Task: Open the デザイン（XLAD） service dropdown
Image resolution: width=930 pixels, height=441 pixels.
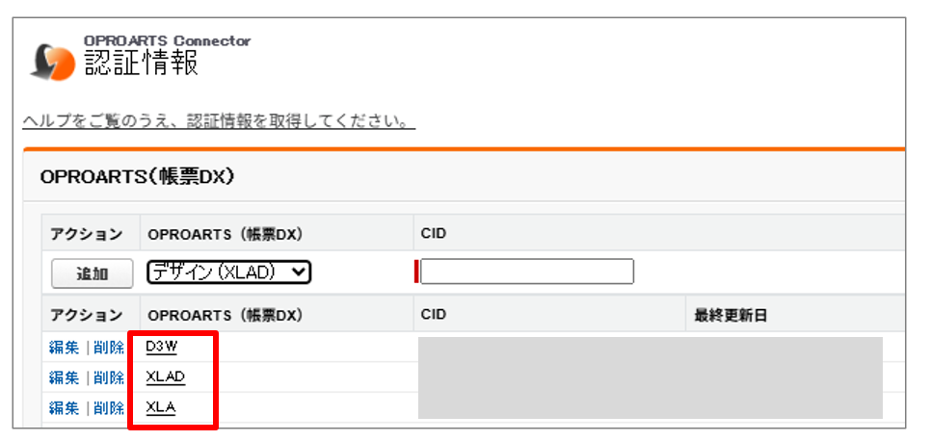Action: point(229,272)
